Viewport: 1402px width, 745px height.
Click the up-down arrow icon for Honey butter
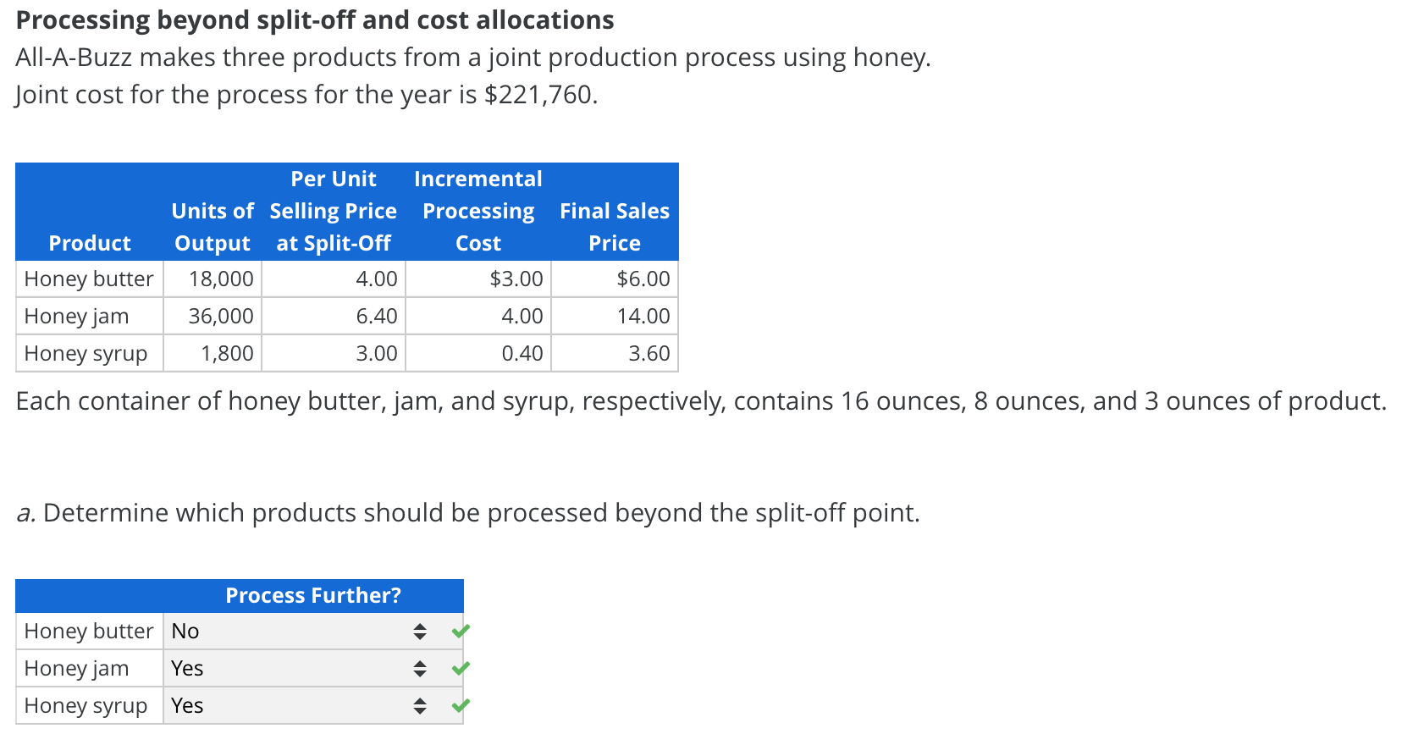pyautogui.click(x=420, y=631)
